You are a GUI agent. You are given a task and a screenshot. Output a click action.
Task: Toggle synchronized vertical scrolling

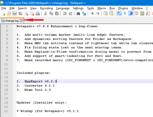[x=105, y=13]
